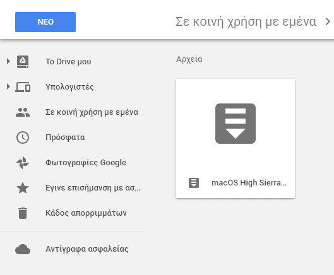Click the blue ΝΕΟ button
Viewport: 334px width, 275px height.
coord(45,22)
